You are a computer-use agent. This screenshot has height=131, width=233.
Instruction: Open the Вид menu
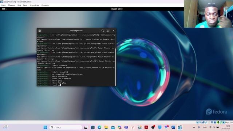click(x=19, y=5)
